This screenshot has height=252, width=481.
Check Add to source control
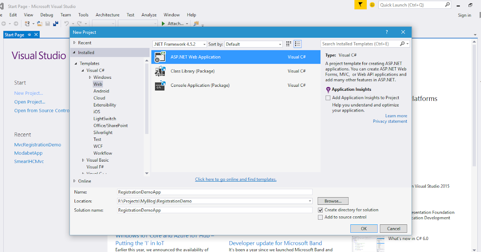[x=320, y=217]
